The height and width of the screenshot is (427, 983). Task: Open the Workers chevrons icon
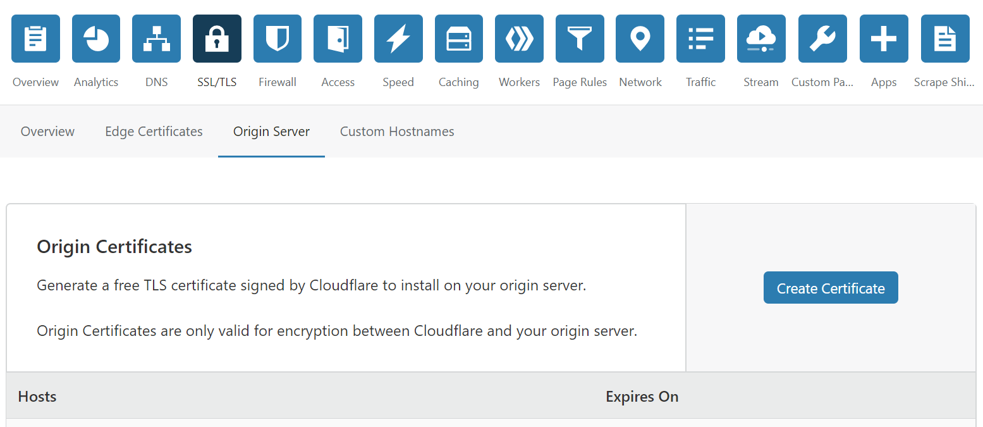(x=519, y=39)
